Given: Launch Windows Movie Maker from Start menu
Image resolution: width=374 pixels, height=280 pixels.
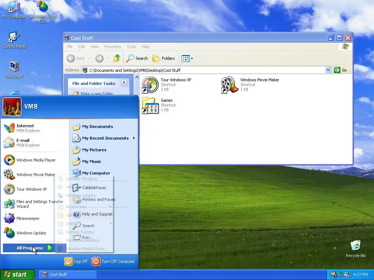Looking at the screenshot, I should pos(35,175).
